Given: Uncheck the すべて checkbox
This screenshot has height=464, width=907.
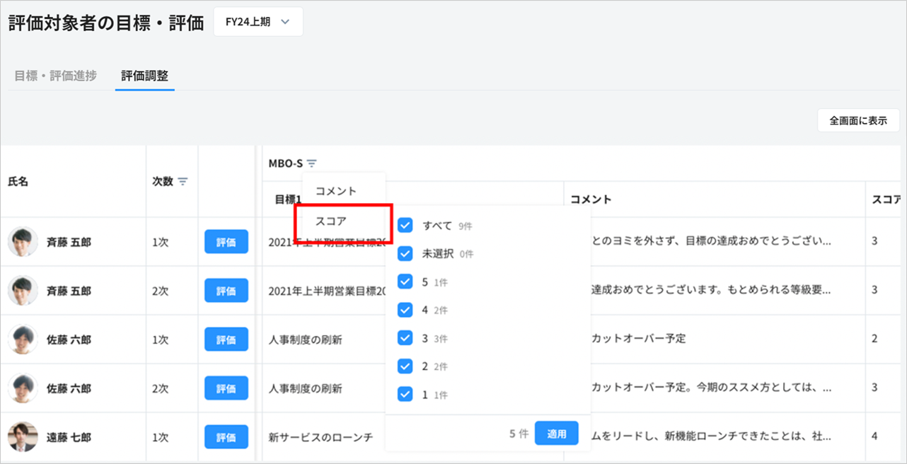Looking at the screenshot, I should click(x=405, y=226).
